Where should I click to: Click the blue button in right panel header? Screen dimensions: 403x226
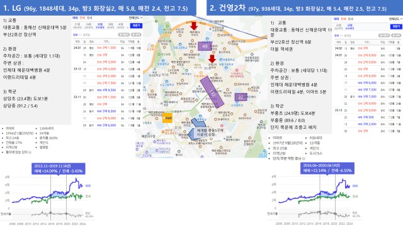click(396, 26)
